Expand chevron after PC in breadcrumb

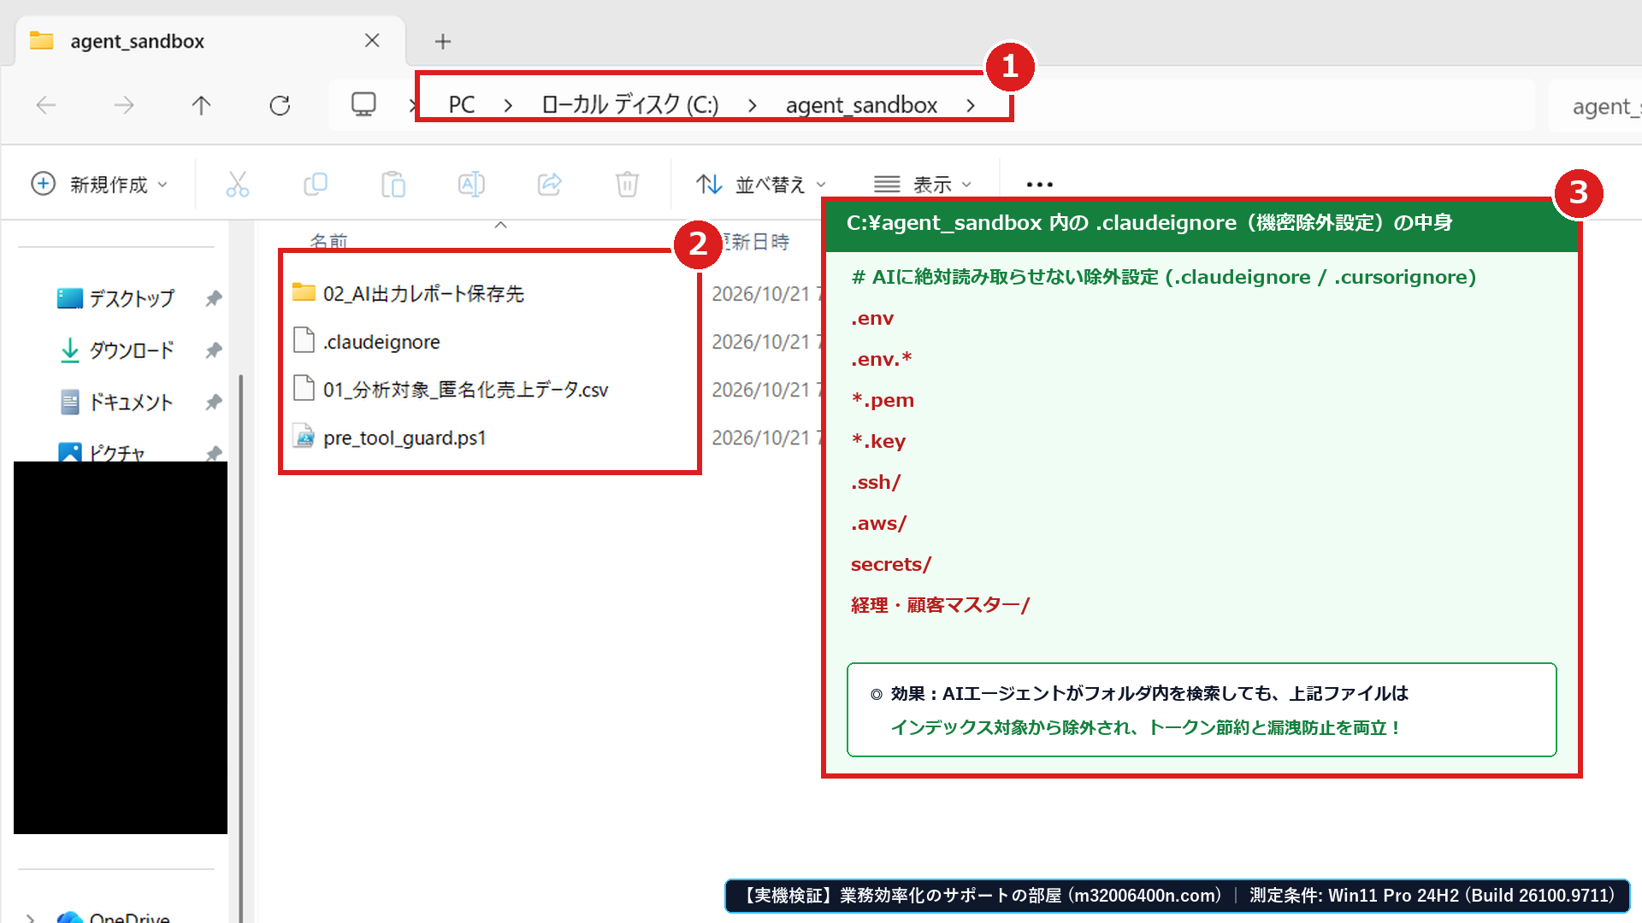(508, 105)
